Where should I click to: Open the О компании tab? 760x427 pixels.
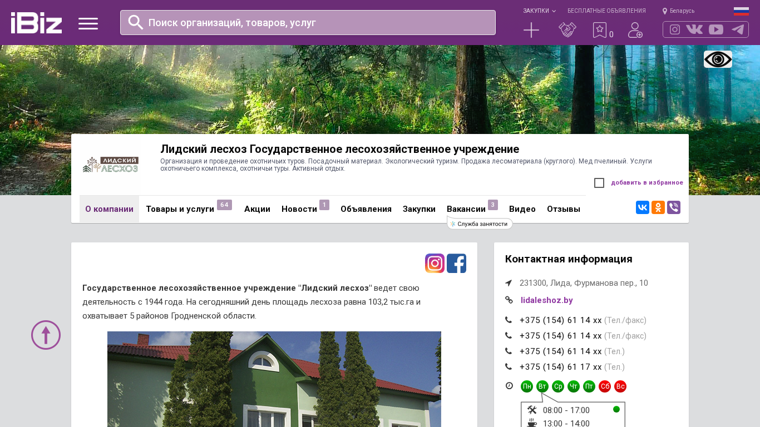(109, 209)
